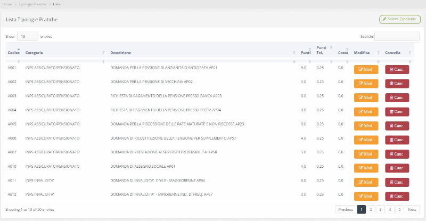Go to Next page of results
This screenshot has height=221, width=426.
(412, 210)
